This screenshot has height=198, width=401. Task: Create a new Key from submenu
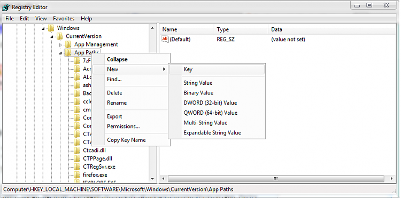pyautogui.click(x=217, y=69)
